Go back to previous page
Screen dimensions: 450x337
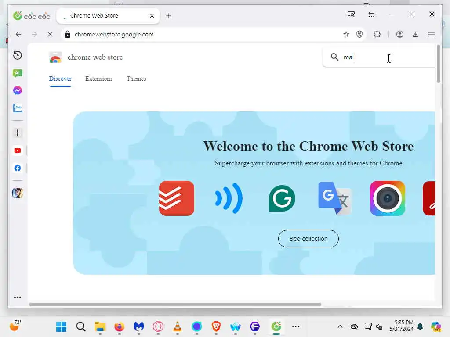(18, 34)
